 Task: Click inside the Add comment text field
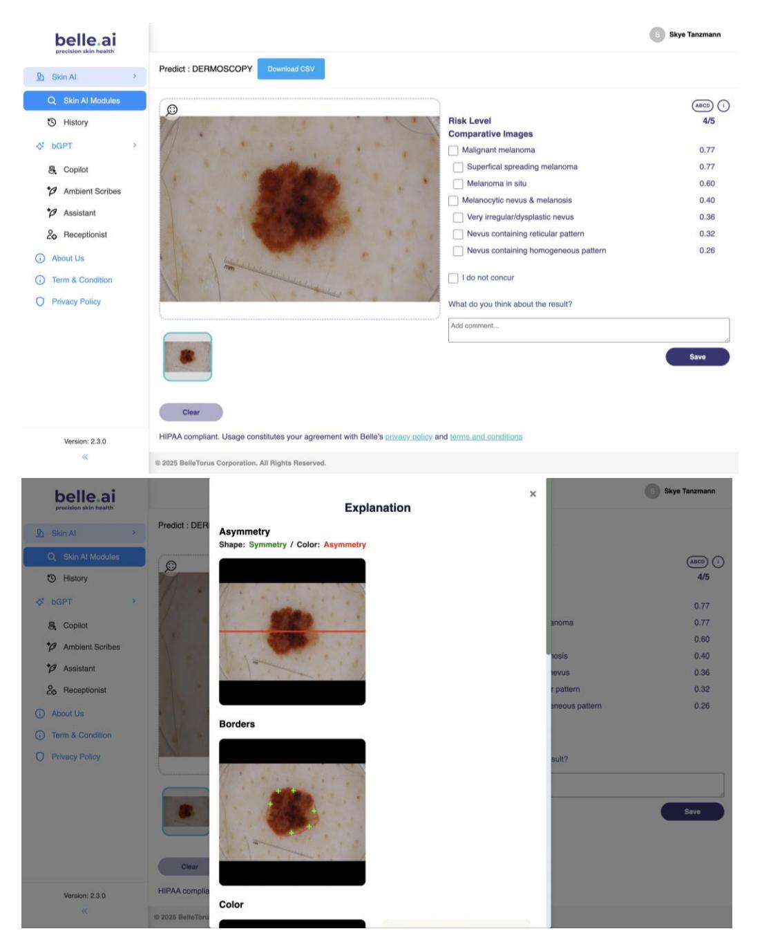coord(589,330)
